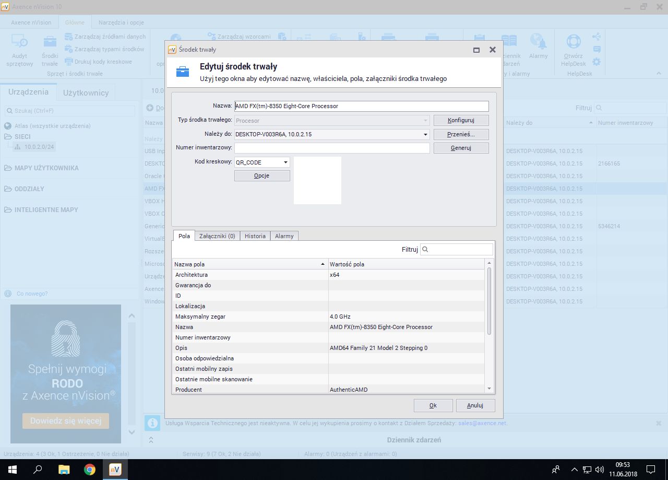Click the Anuluj button
The image size is (668, 480).
click(475, 405)
